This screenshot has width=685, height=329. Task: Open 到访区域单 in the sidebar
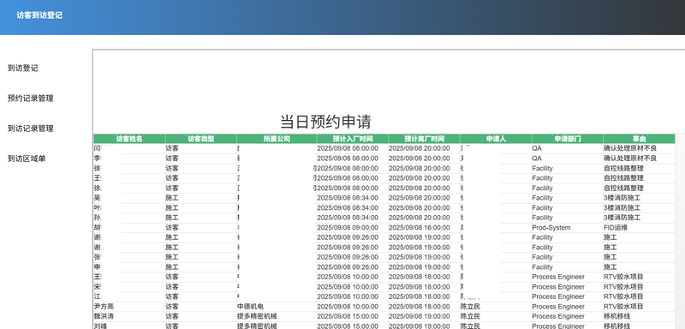pyautogui.click(x=27, y=159)
